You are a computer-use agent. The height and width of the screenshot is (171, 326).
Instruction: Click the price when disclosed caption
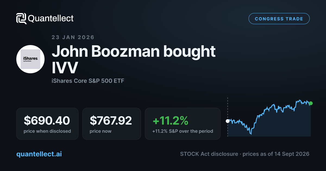point(47,131)
